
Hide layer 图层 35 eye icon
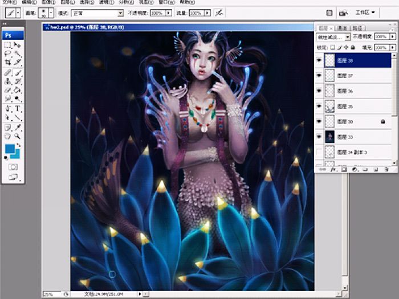(x=319, y=106)
